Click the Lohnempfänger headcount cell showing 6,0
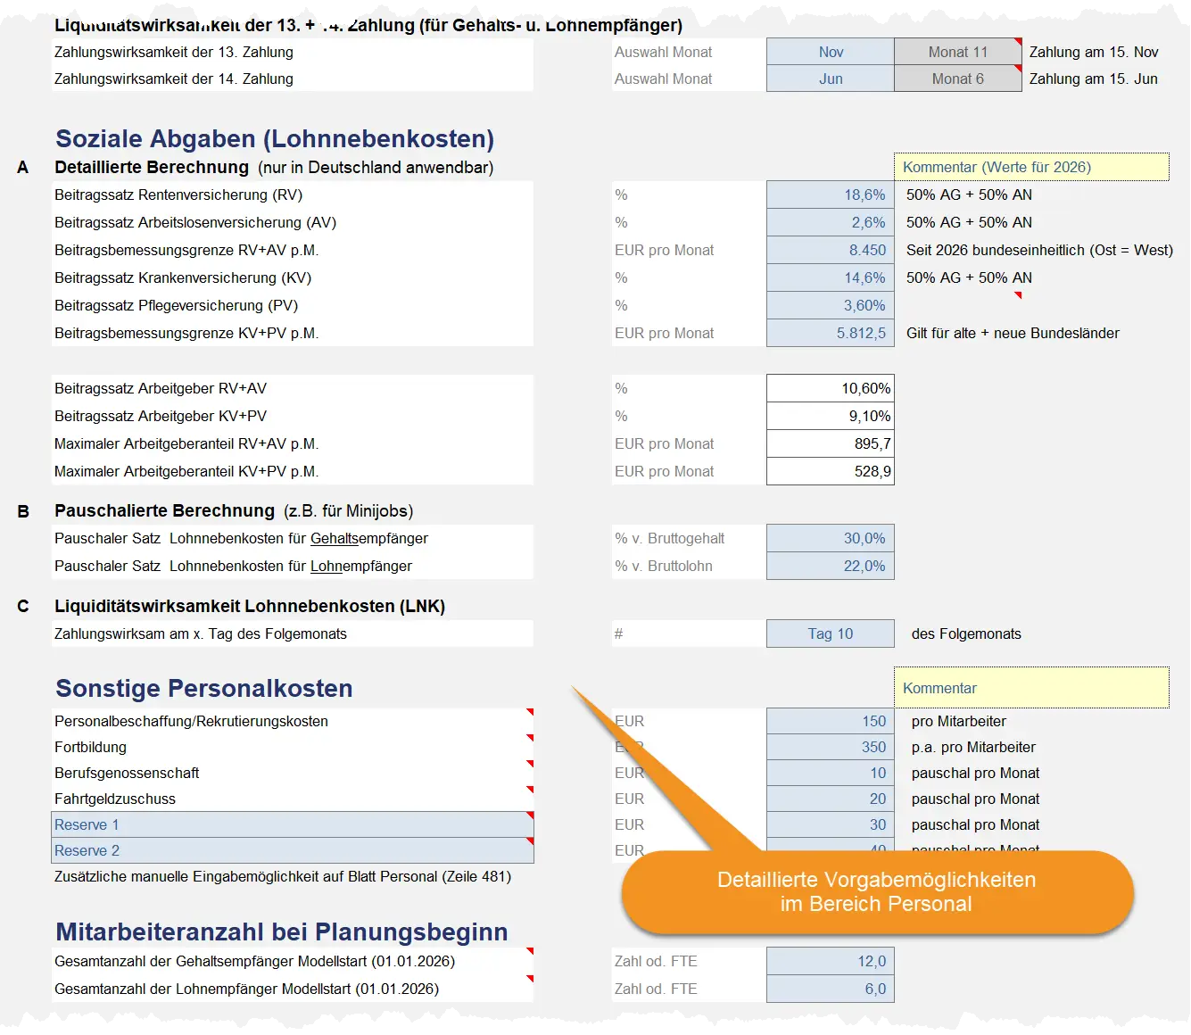Image resolution: width=1191 pixels, height=1035 pixels. click(x=830, y=989)
